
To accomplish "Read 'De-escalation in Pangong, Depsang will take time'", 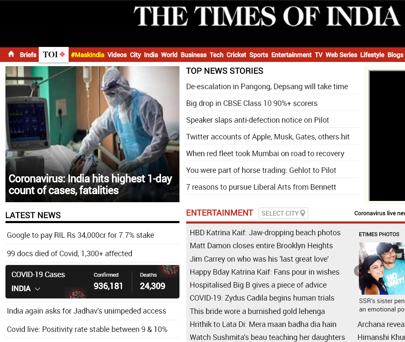I will 267,86.
